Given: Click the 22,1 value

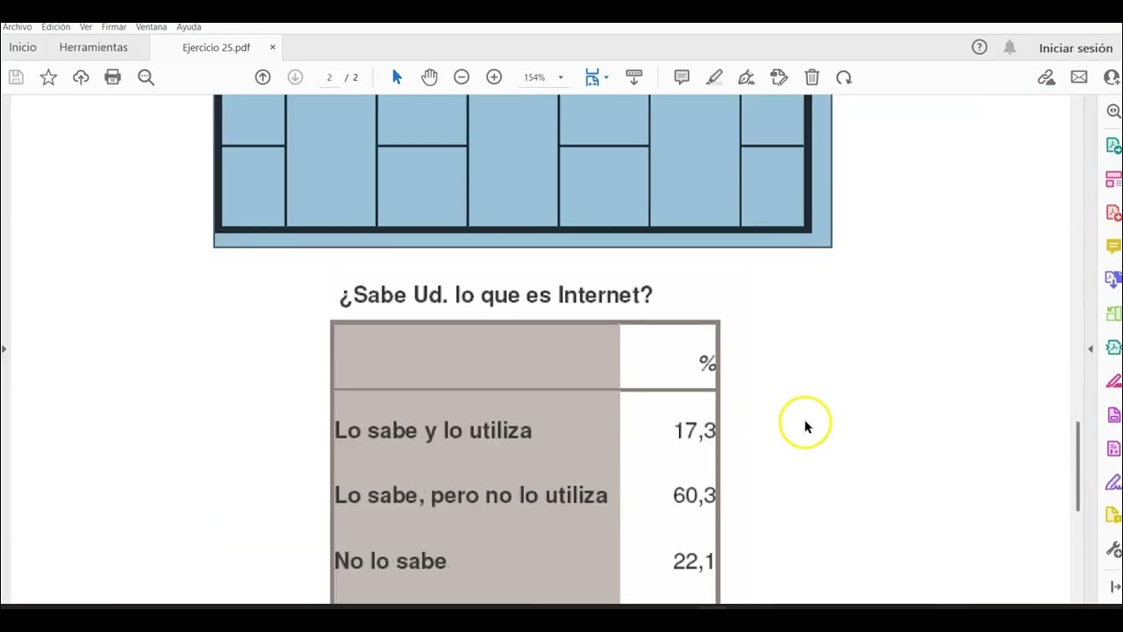Looking at the screenshot, I should (693, 561).
